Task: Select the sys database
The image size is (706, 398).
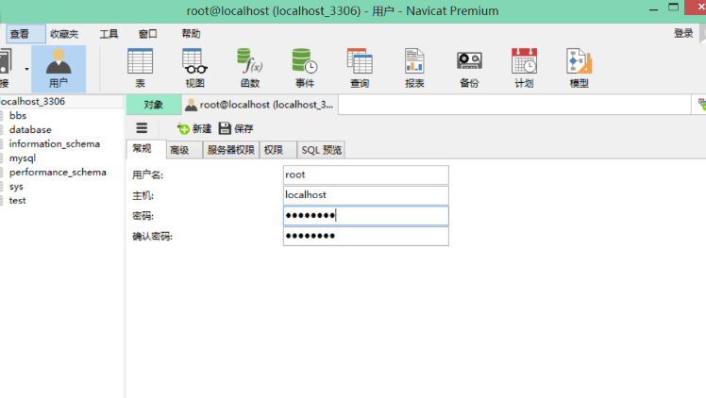Action: click(x=16, y=187)
